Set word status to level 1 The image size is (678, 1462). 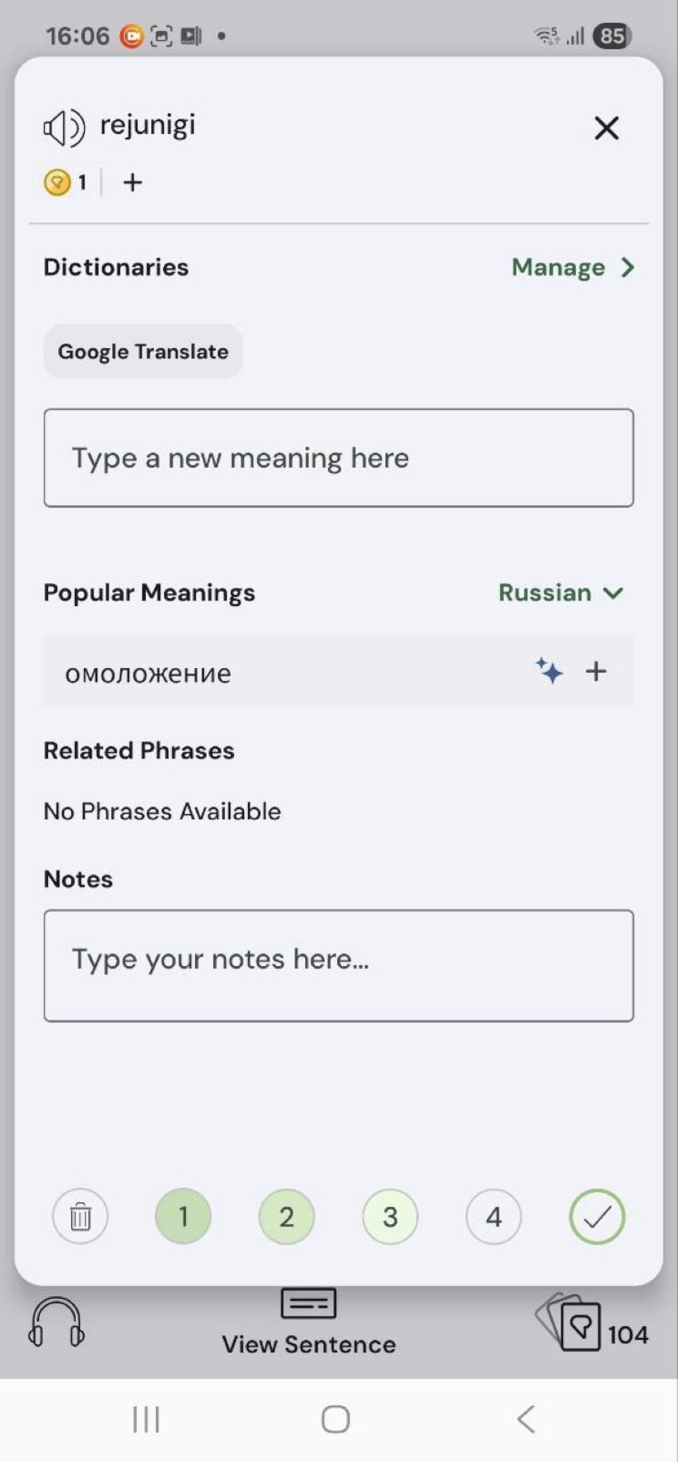183,1216
